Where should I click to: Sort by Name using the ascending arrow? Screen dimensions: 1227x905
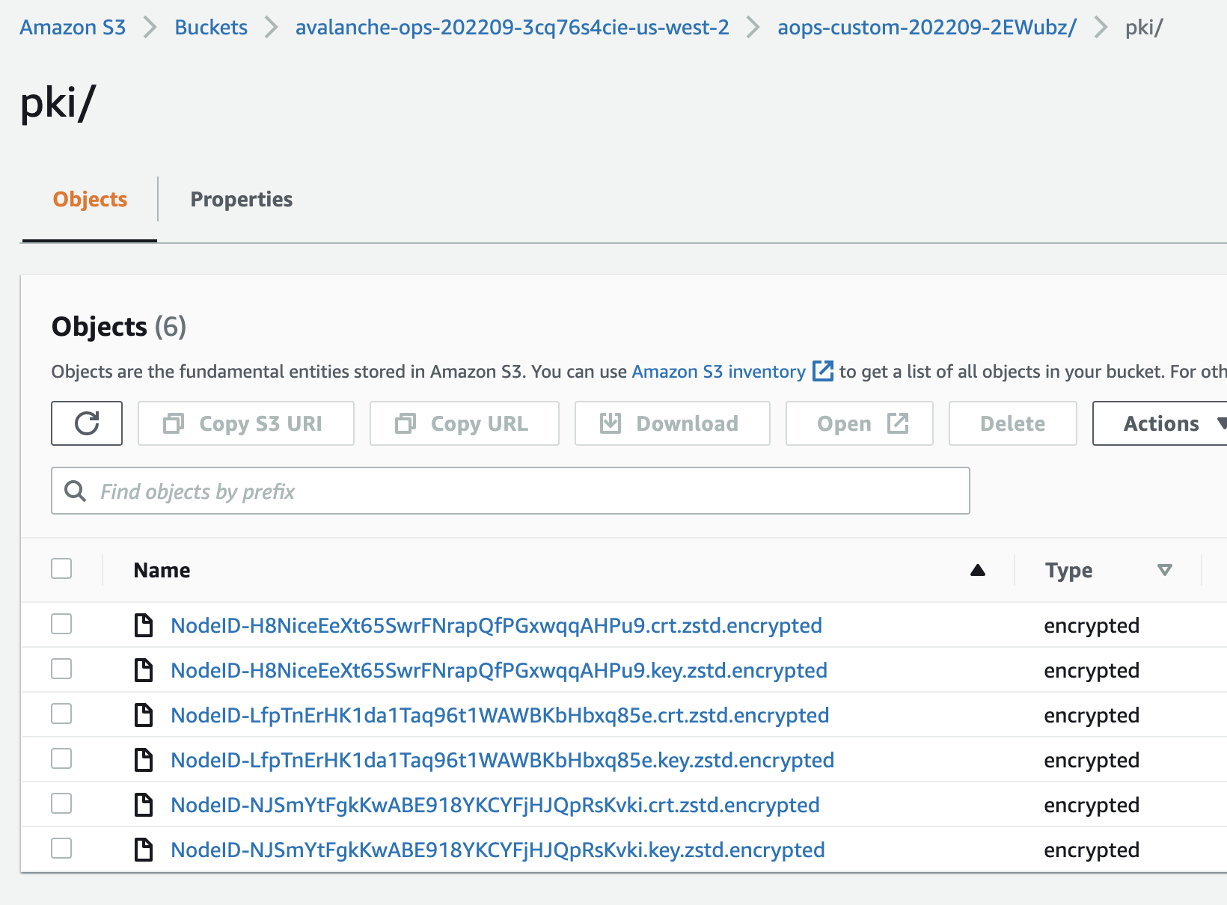977,570
